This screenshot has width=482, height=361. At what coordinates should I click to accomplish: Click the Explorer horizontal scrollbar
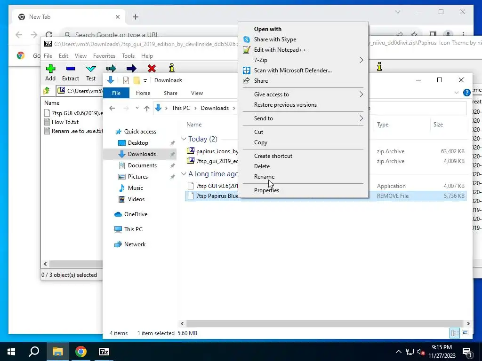point(325,323)
